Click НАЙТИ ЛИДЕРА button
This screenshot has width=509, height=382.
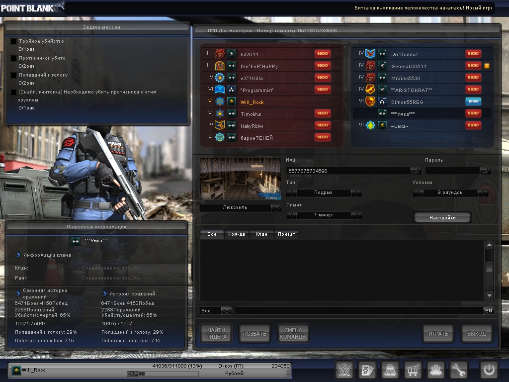pyautogui.click(x=216, y=334)
